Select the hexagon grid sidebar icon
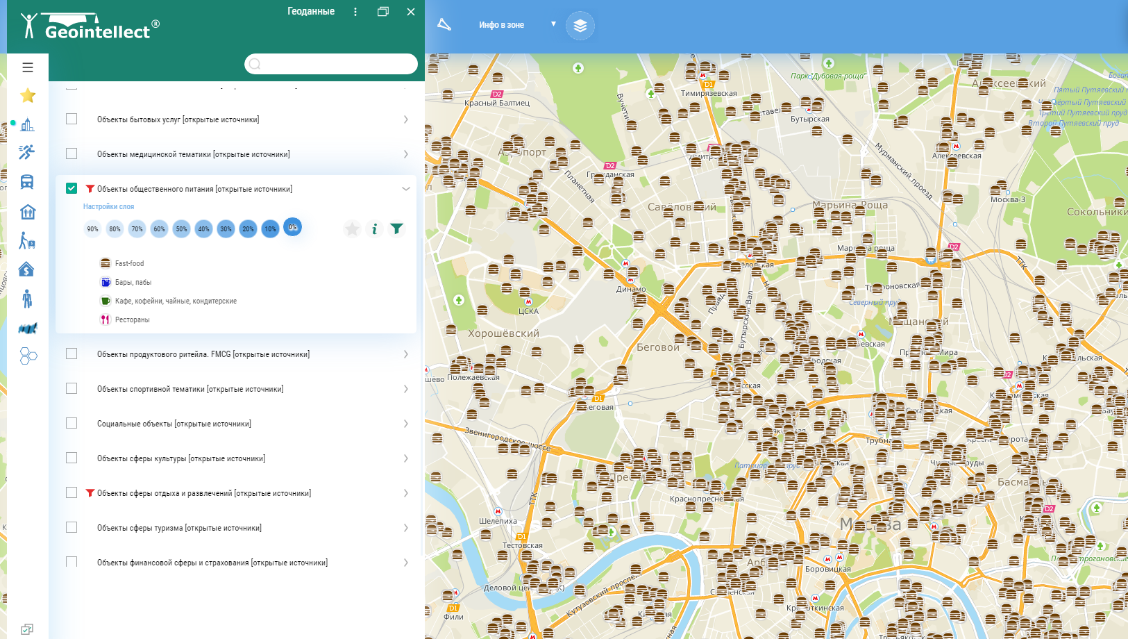The height and width of the screenshot is (639, 1128). click(28, 356)
